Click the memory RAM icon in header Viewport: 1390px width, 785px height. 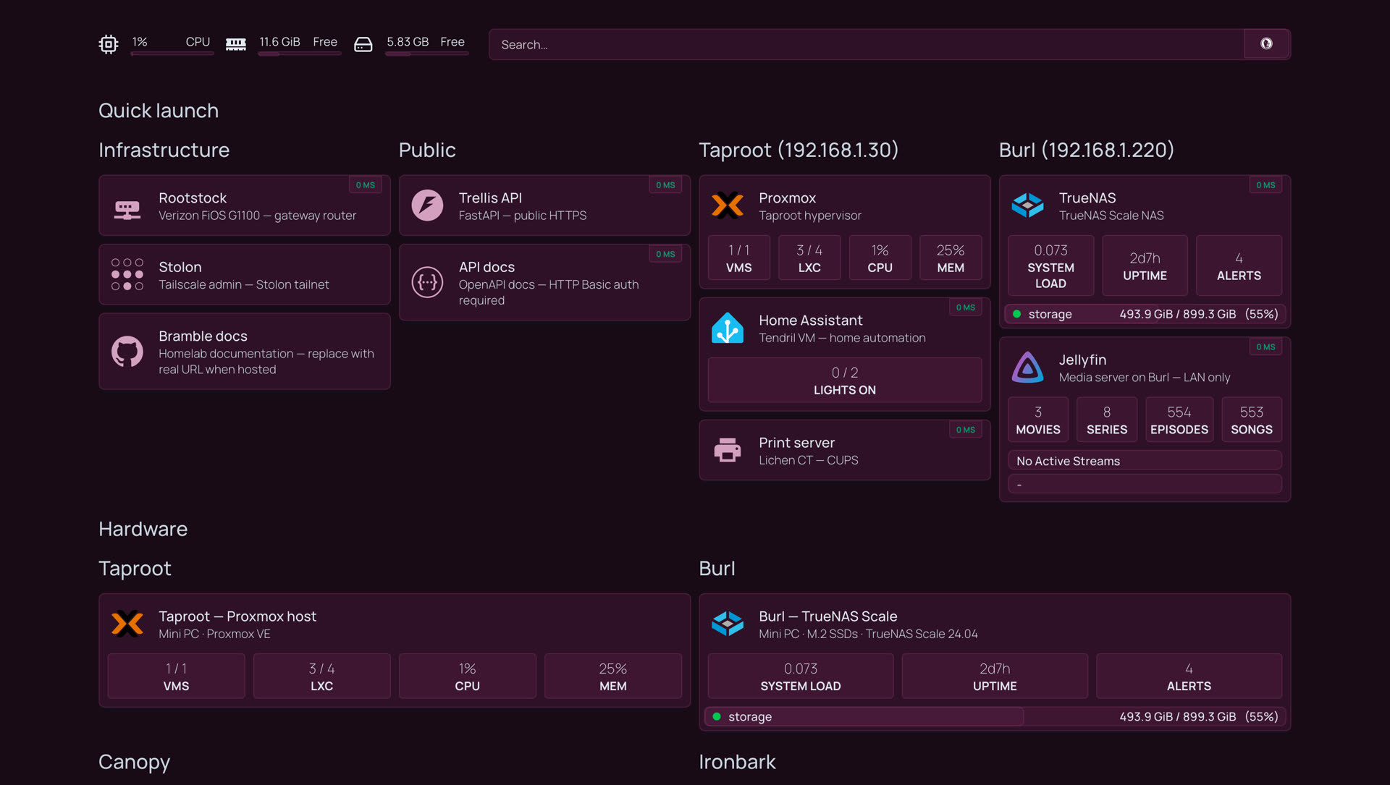coord(236,45)
